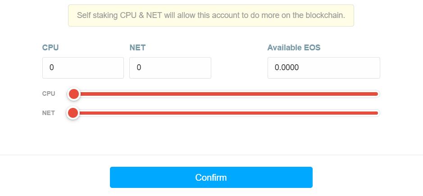
Task: Click the far right end of CPU slider
Action: coord(377,94)
